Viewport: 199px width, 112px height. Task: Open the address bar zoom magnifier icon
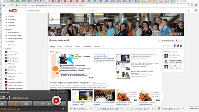pyautogui.click(x=189, y=6)
